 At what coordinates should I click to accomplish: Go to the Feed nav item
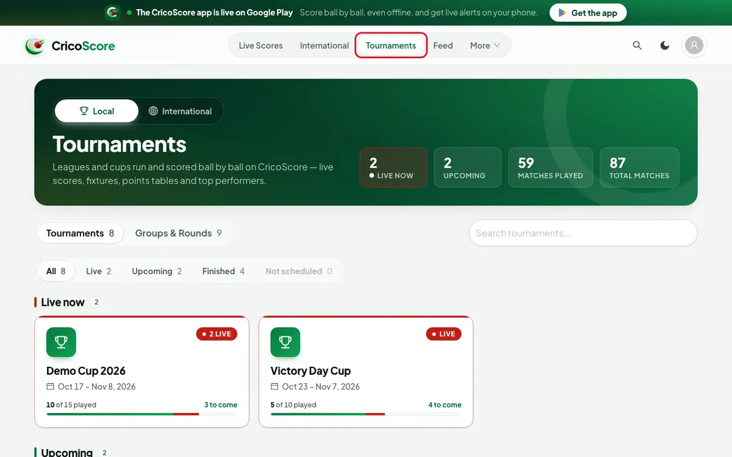[443, 46]
